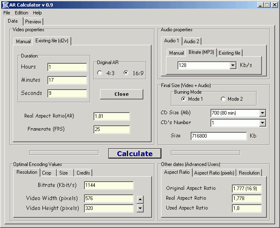Screen dimensions: 280x228
Task: Select the Manual audio tab
Action: [176, 53]
